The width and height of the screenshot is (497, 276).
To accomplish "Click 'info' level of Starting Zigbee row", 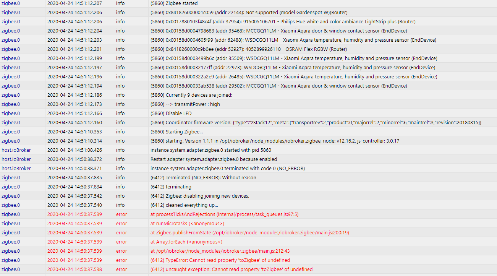I will click(120, 132).
